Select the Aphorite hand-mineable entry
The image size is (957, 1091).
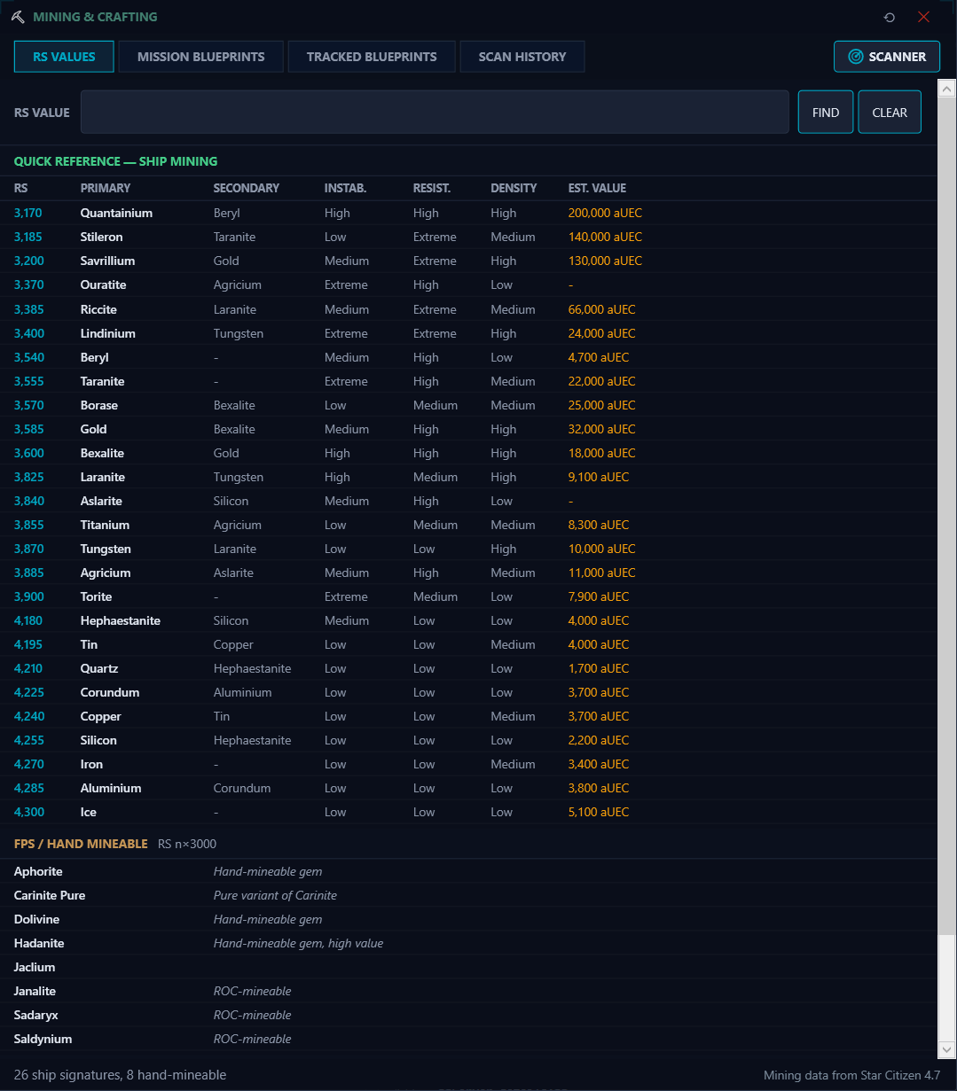pyautogui.click(x=38, y=871)
